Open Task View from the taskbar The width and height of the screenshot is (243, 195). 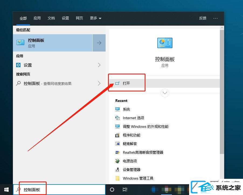(125, 190)
